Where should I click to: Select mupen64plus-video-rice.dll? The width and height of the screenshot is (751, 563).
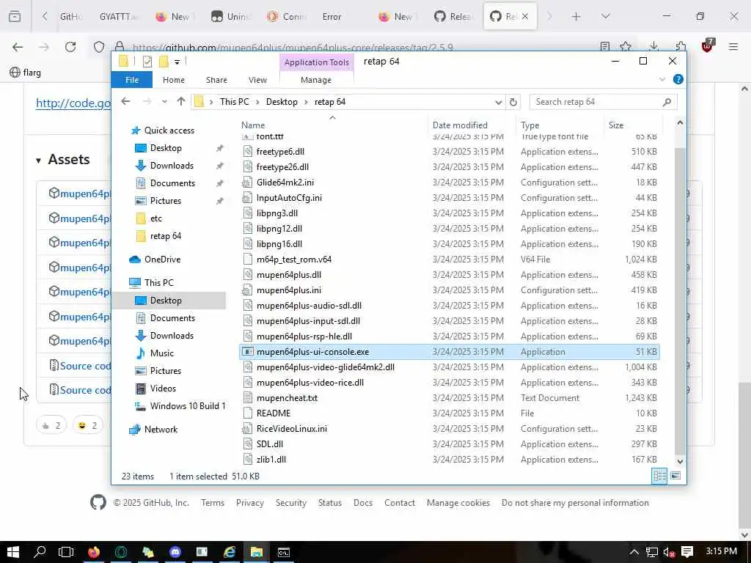coord(310,383)
